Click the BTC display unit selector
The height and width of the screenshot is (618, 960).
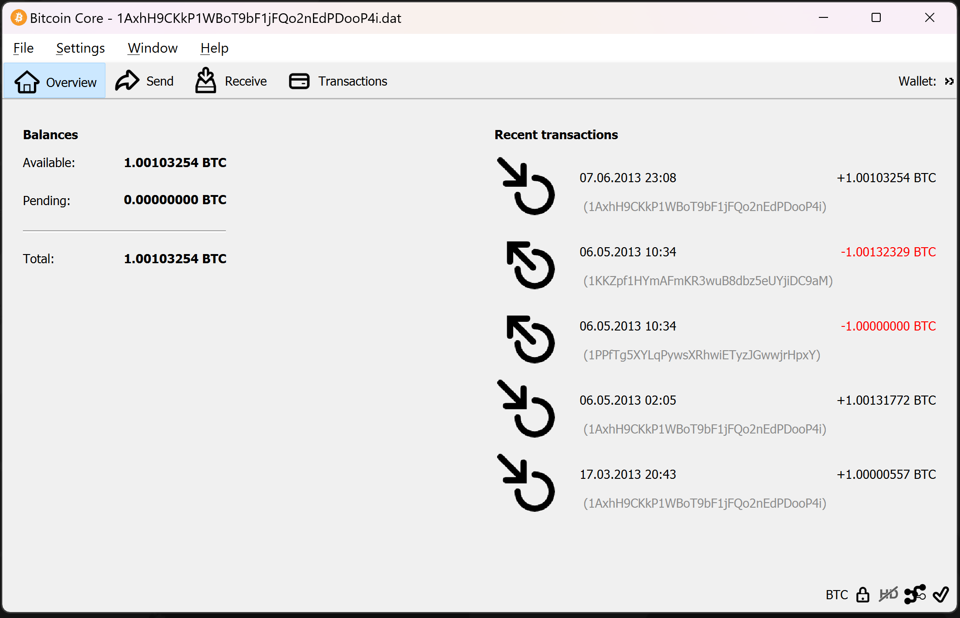point(836,595)
